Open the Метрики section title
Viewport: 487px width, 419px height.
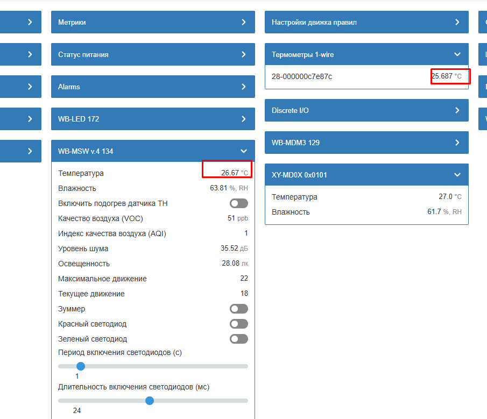click(72, 23)
